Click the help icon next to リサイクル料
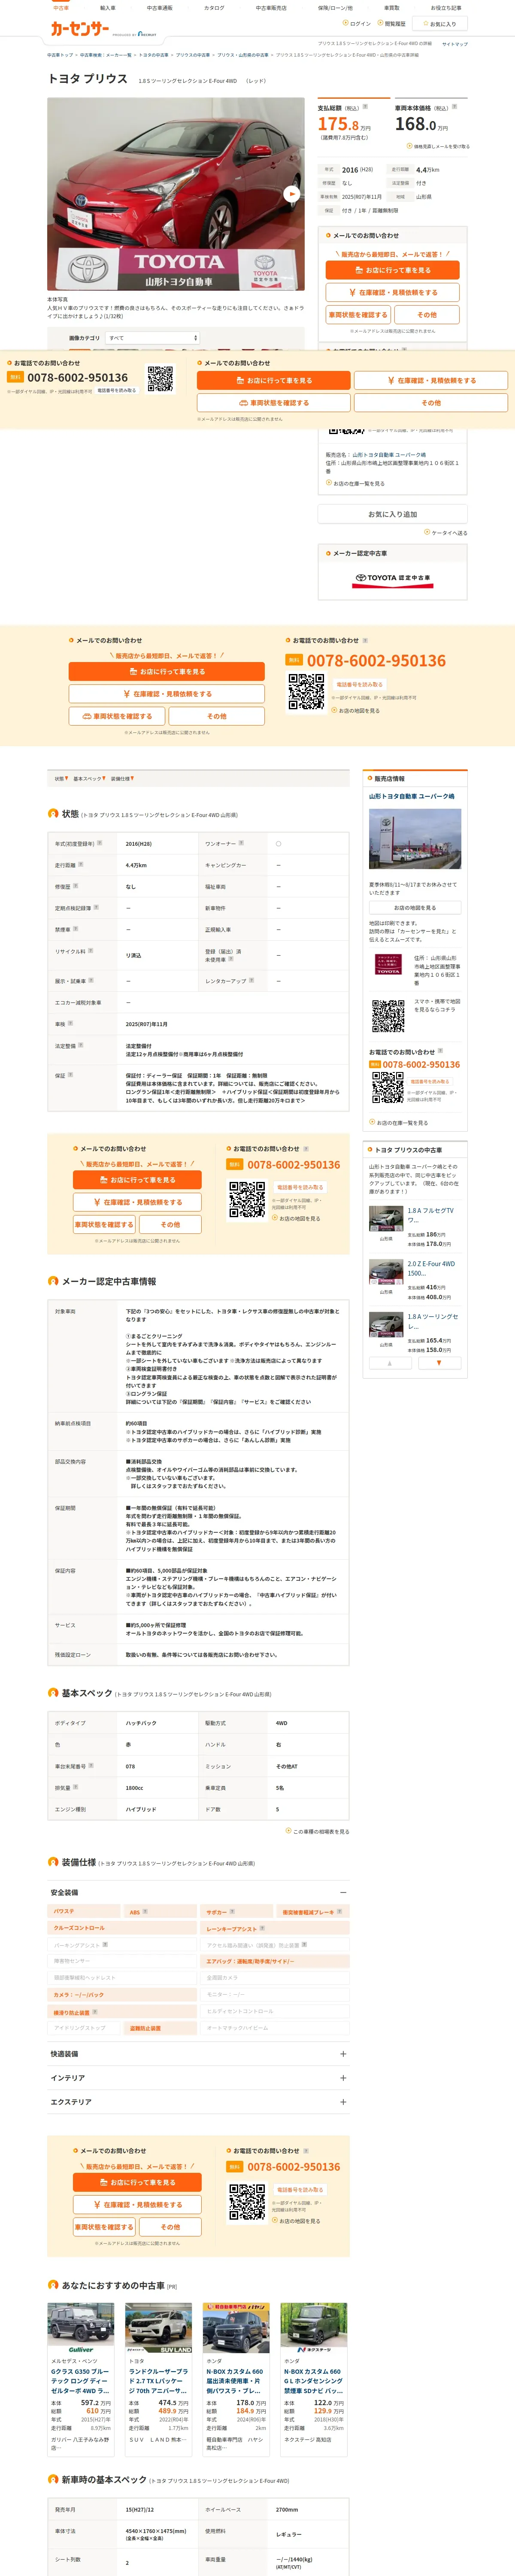 click(92, 950)
